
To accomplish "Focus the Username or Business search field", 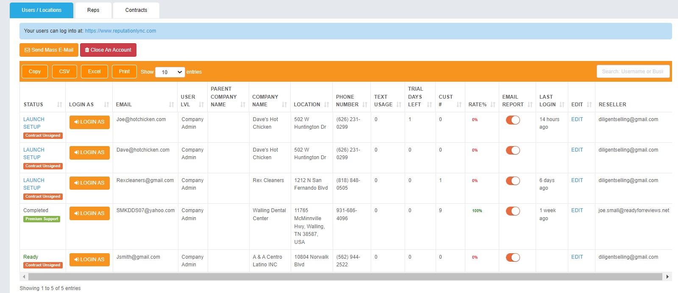I will (633, 72).
